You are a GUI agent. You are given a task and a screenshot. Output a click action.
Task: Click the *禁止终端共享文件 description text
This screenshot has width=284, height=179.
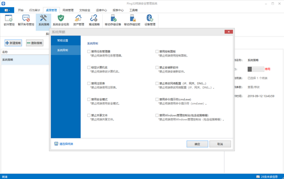click(102, 119)
